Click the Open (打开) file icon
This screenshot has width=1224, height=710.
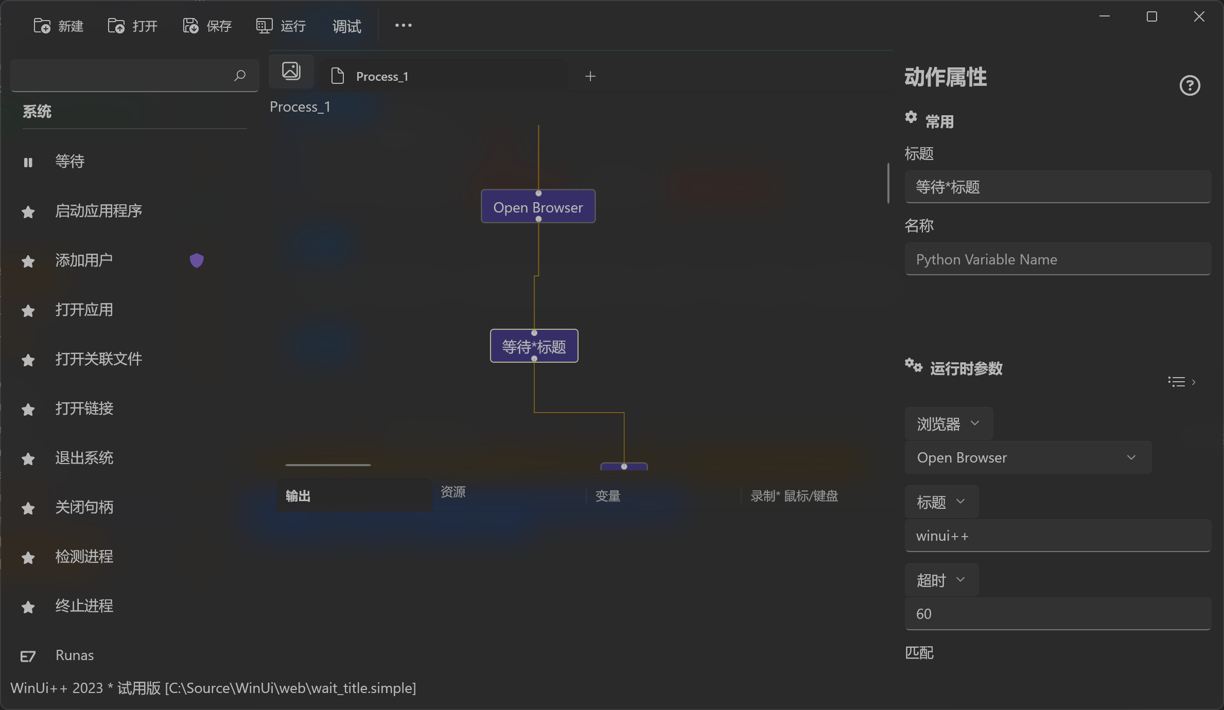116,26
